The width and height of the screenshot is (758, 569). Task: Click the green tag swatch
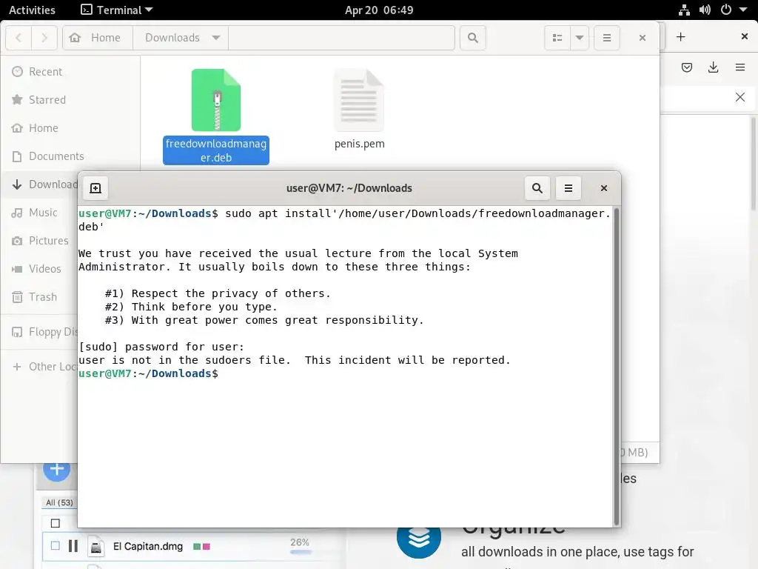point(197,546)
